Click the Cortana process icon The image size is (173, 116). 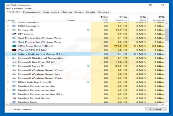click(14, 30)
